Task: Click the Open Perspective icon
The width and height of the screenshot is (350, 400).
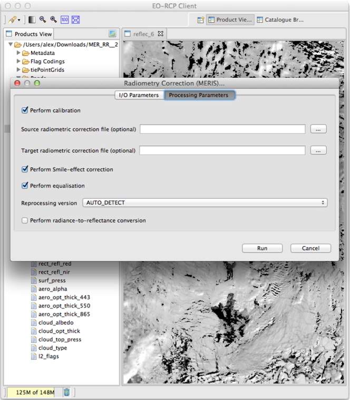Action: [200, 20]
